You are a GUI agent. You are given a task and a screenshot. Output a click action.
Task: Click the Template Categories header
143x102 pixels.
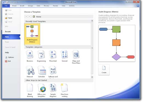(x=34, y=47)
